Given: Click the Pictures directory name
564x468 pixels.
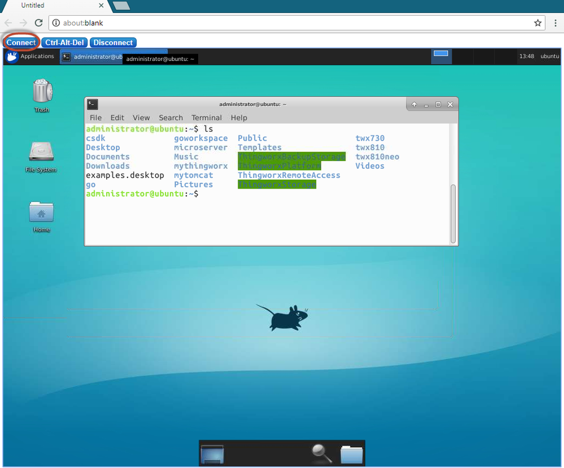Looking at the screenshot, I should (x=194, y=185).
